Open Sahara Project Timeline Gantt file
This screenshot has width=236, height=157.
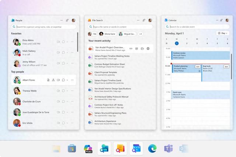click(120, 82)
